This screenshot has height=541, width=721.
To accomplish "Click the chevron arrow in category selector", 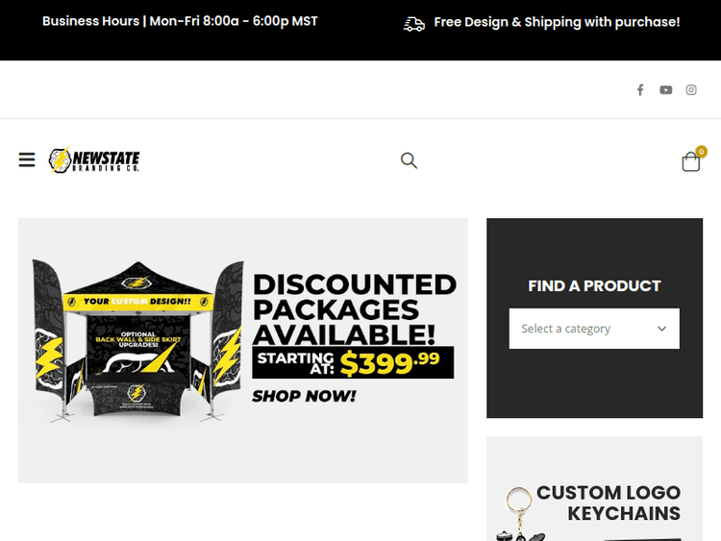I will point(661,329).
